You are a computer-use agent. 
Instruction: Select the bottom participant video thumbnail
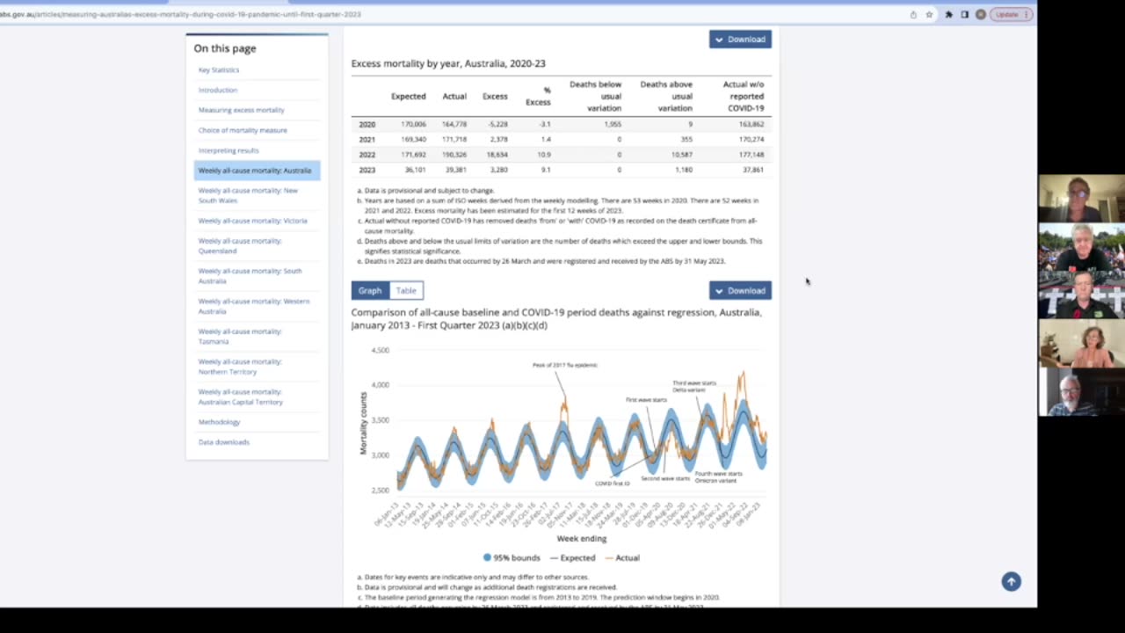click(x=1081, y=392)
